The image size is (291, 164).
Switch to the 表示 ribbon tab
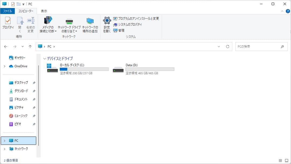pos(44,11)
